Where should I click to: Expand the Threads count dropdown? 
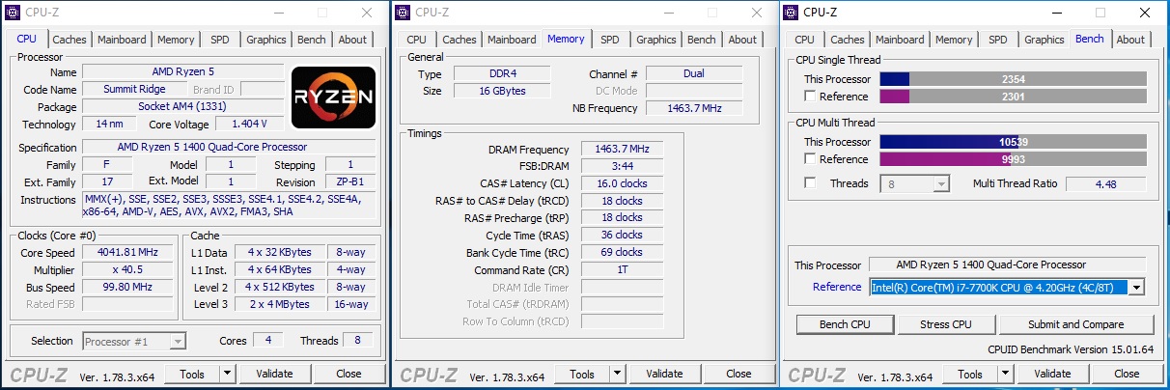pyautogui.click(x=940, y=183)
